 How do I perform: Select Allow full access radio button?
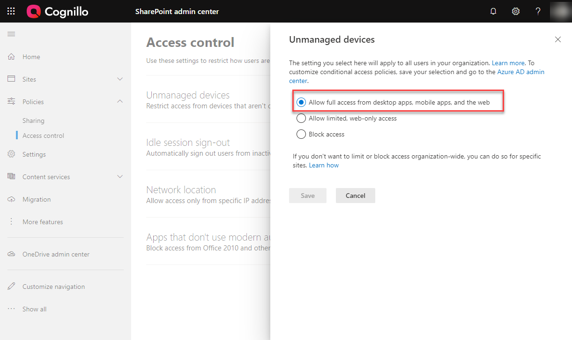tap(301, 102)
